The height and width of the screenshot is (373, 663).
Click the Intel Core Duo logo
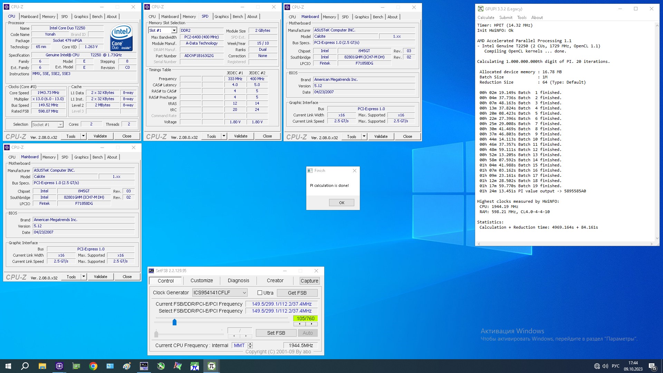(121, 37)
